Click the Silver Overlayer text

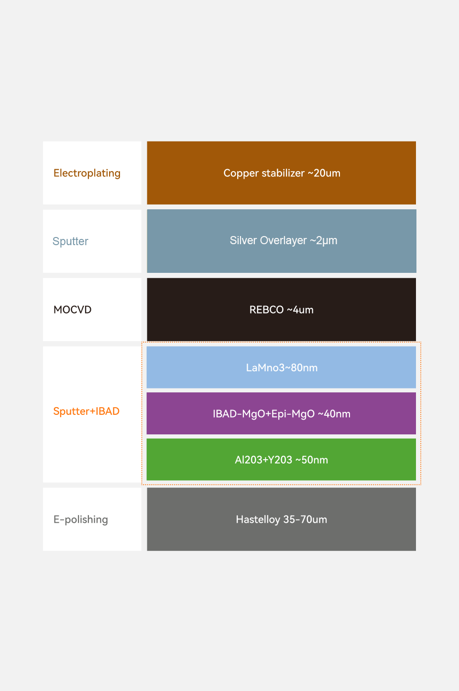click(x=268, y=240)
